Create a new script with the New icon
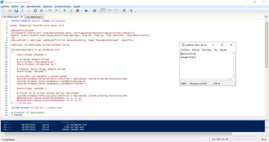The height and width of the screenshot is (142, 269). tap(4, 11)
